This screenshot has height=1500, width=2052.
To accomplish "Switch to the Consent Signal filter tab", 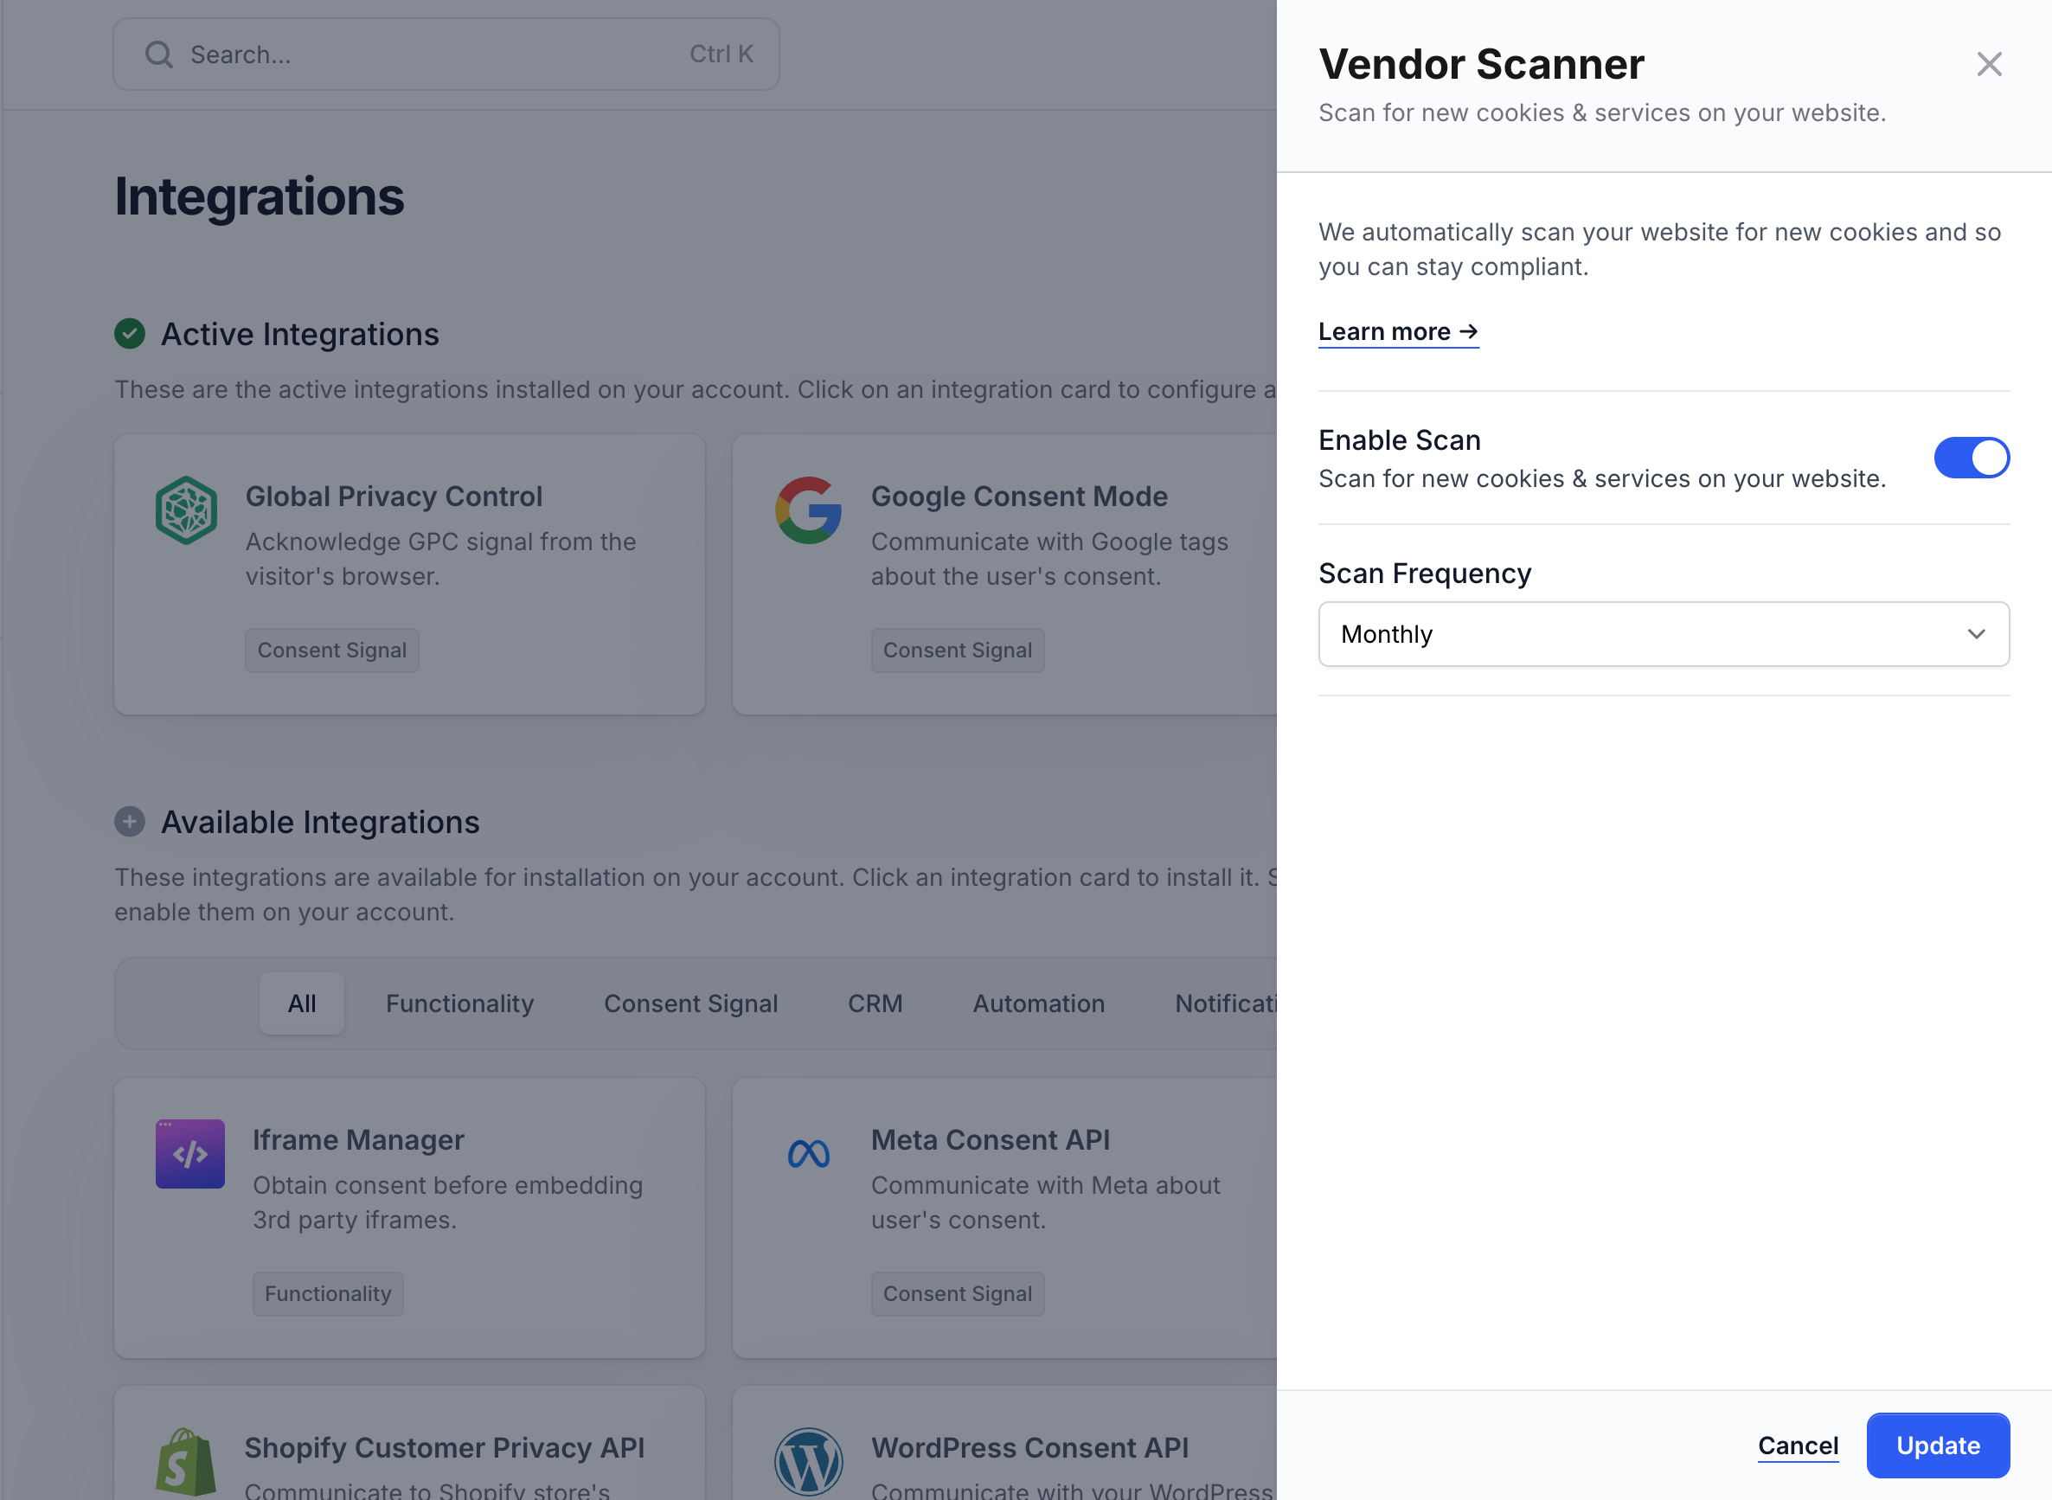I will (x=690, y=1003).
